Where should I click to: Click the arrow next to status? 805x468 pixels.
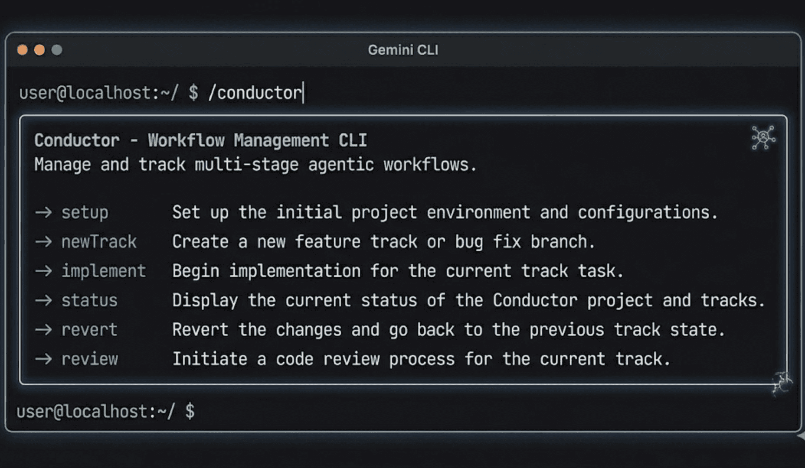(x=43, y=300)
